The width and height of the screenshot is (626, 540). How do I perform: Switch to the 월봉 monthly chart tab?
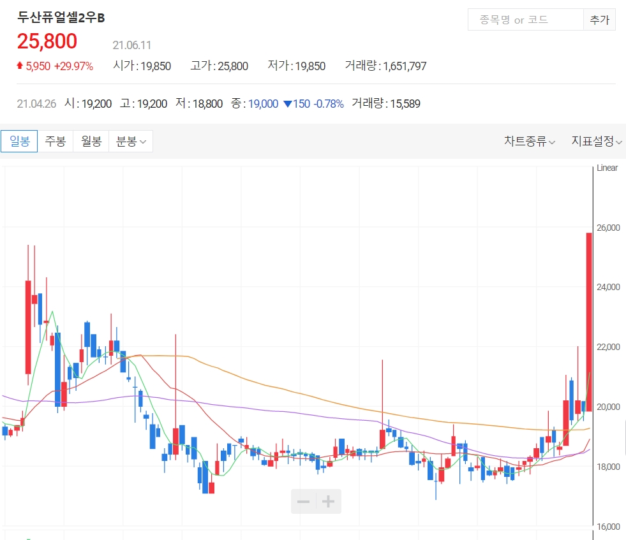click(91, 141)
